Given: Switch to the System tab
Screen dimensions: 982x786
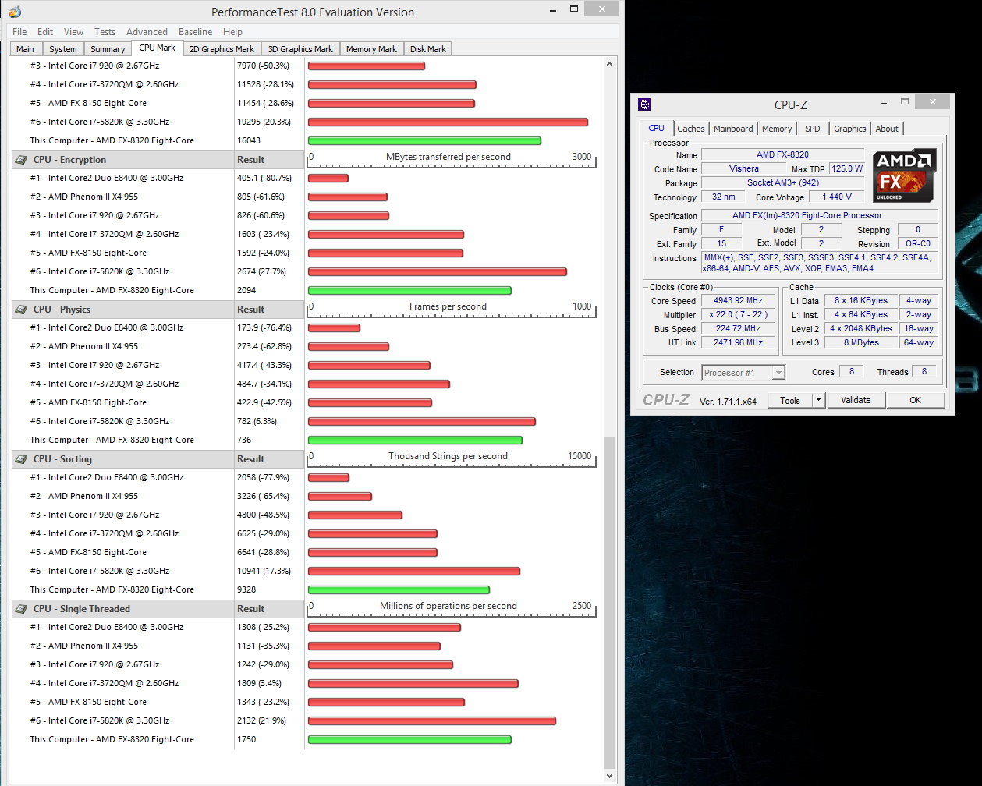Looking at the screenshot, I should tap(62, 49).
